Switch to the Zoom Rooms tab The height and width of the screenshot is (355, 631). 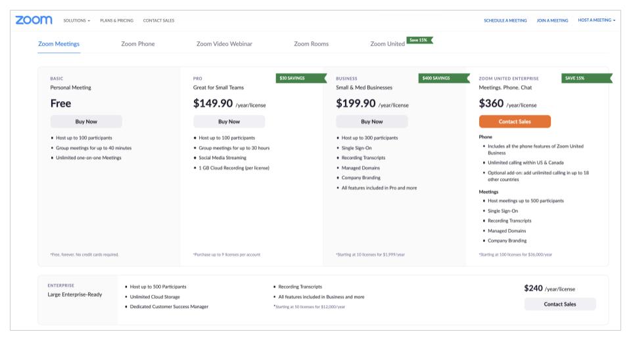click(311, 44)
